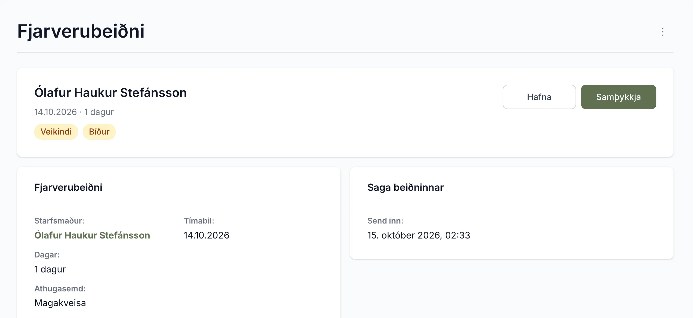Click the Bíður status badge
The image size is (698, 318).
(99, 132)
